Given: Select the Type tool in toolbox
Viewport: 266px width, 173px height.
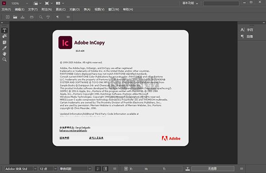Looking at the screenshot, I should [x=4, y=30].
